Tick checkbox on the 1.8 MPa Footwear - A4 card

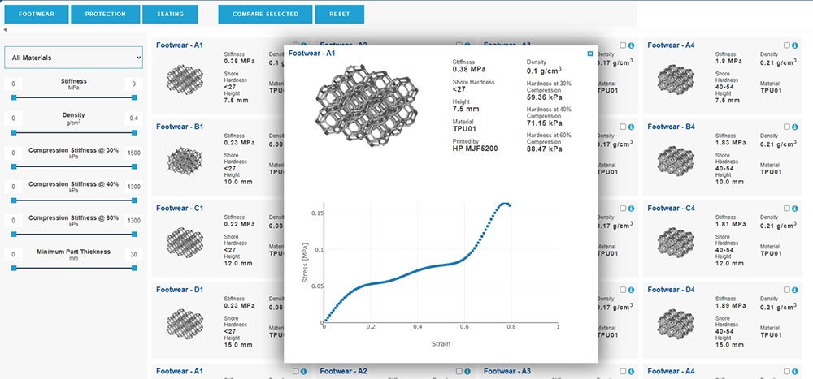[787, 45]
